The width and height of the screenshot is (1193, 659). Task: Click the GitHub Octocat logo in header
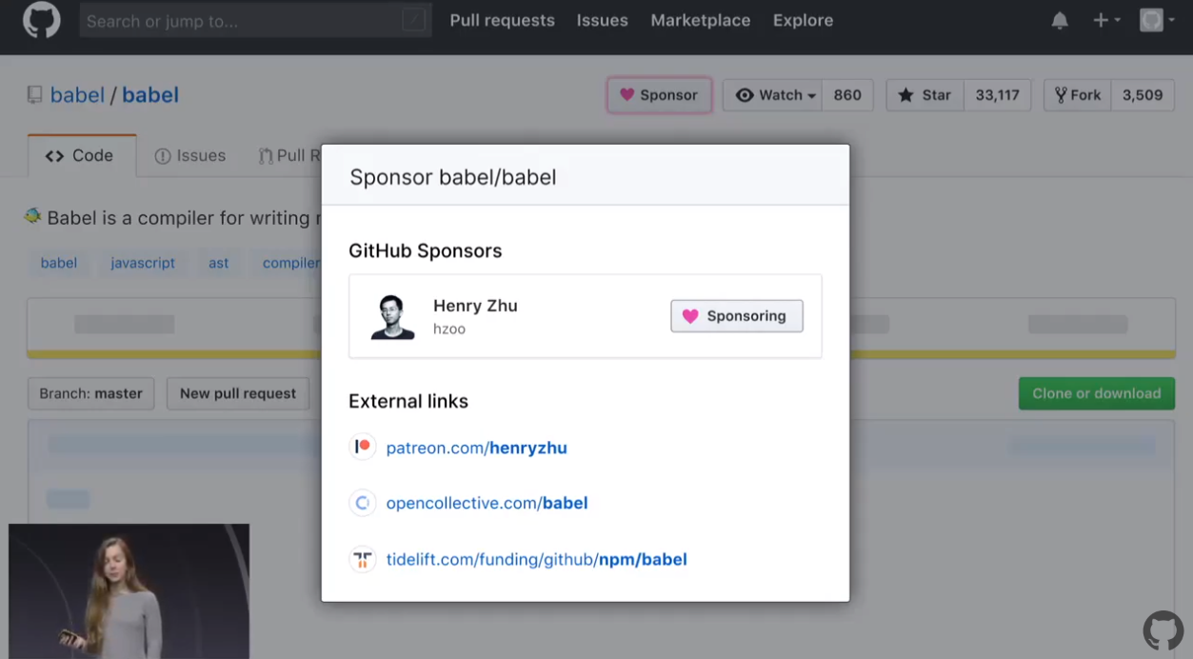pos(41,20)
